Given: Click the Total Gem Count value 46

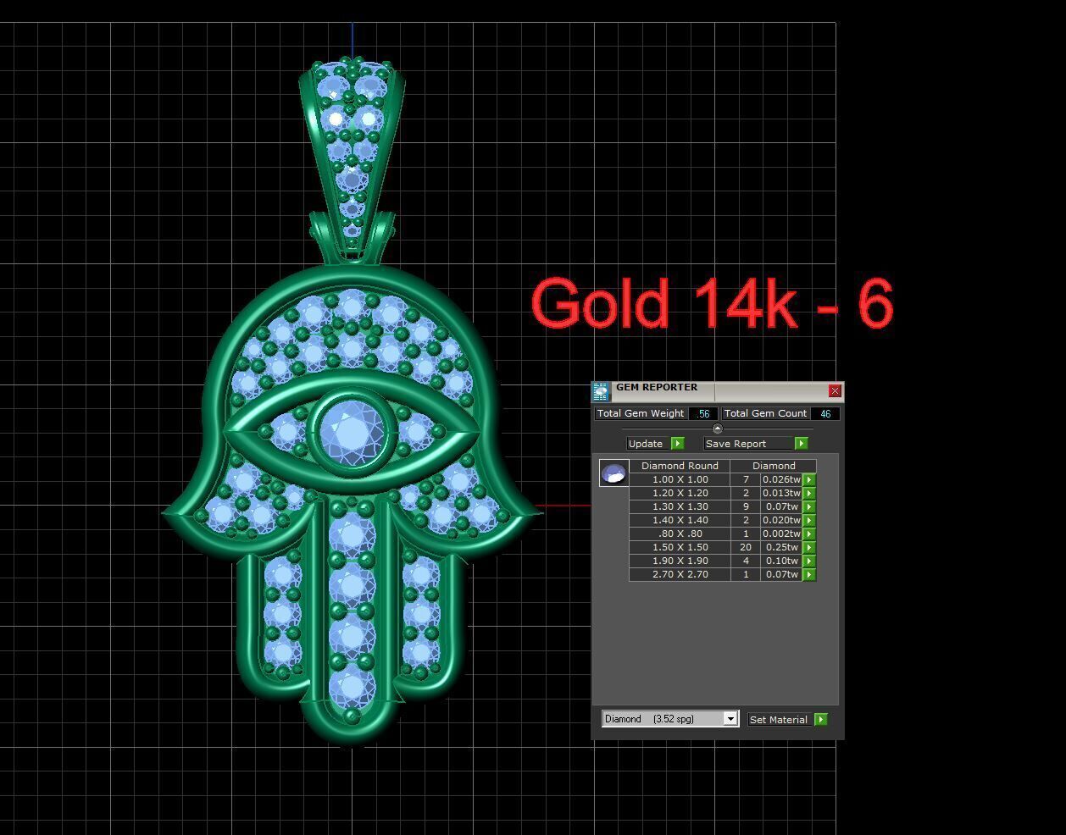Looking at the screenshot, I should (x=825, y=413).
